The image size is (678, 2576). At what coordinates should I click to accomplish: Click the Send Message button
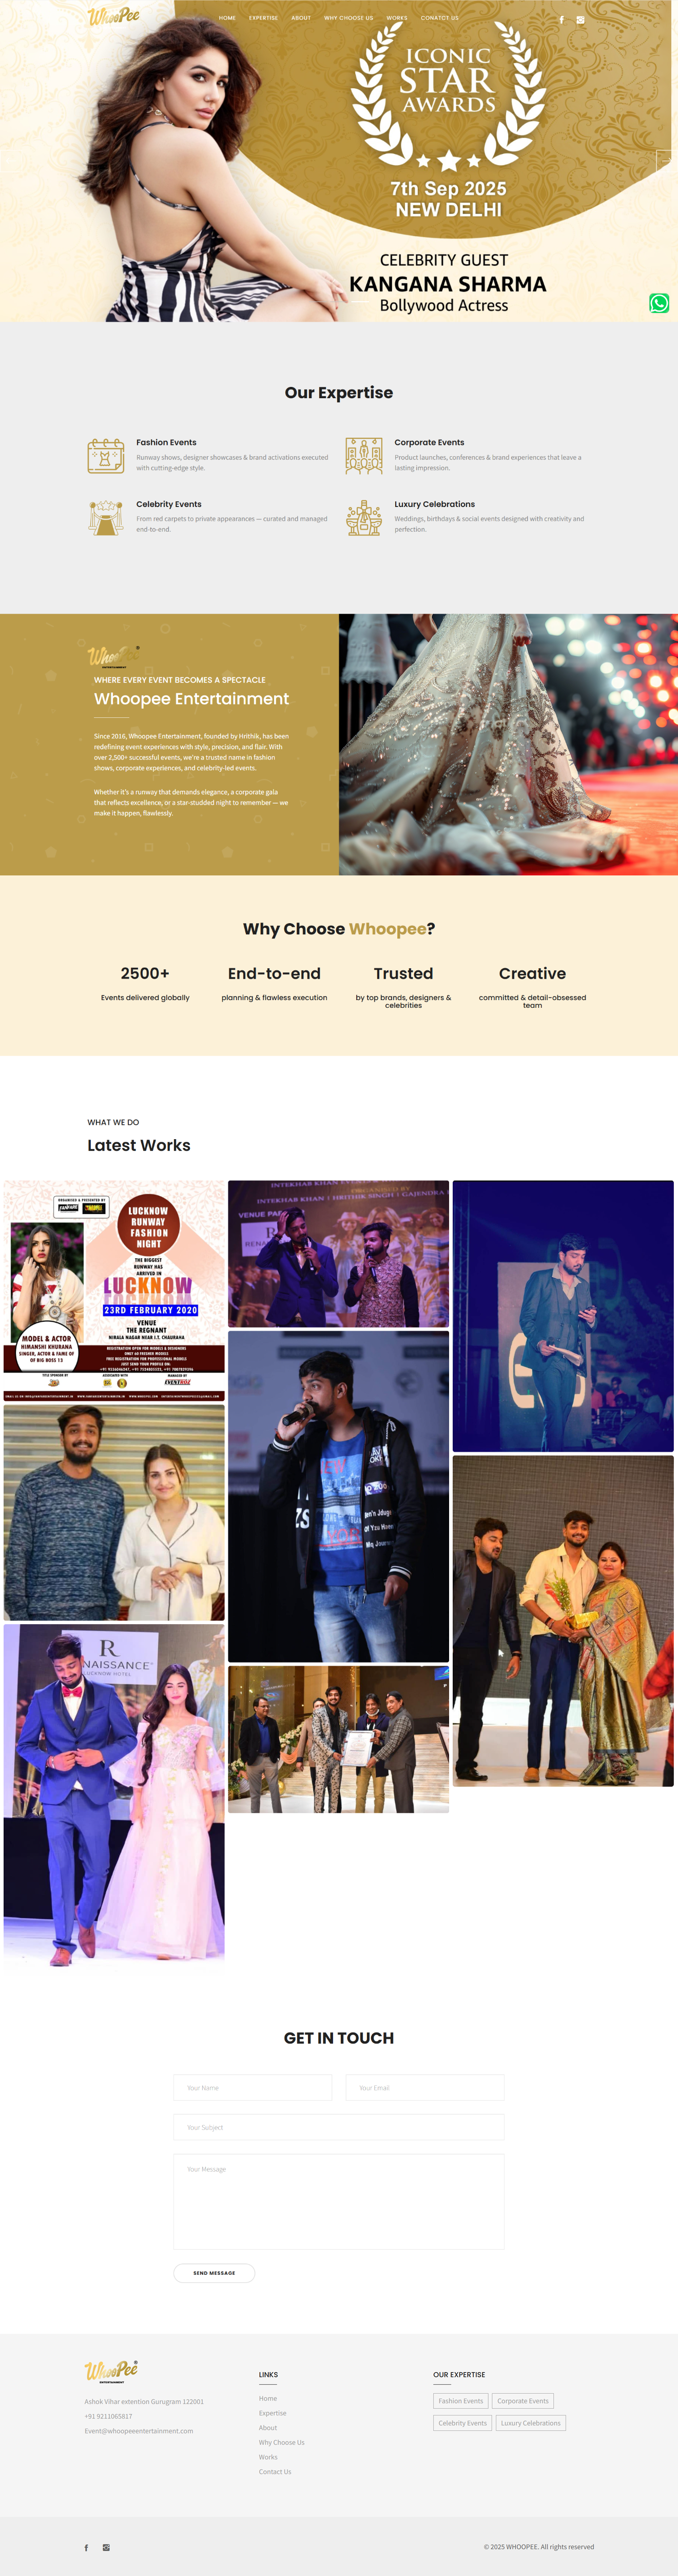(214, 2273)
